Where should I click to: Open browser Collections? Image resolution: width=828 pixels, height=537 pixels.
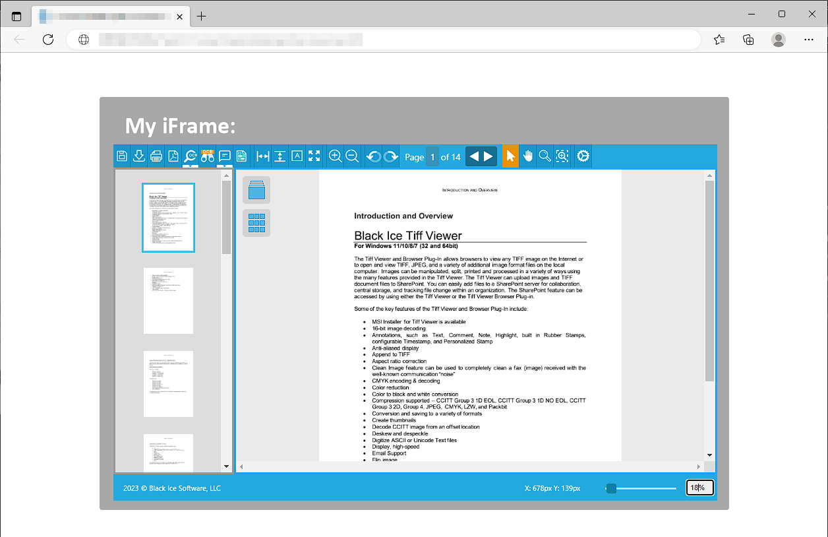[x=748, y=40]
